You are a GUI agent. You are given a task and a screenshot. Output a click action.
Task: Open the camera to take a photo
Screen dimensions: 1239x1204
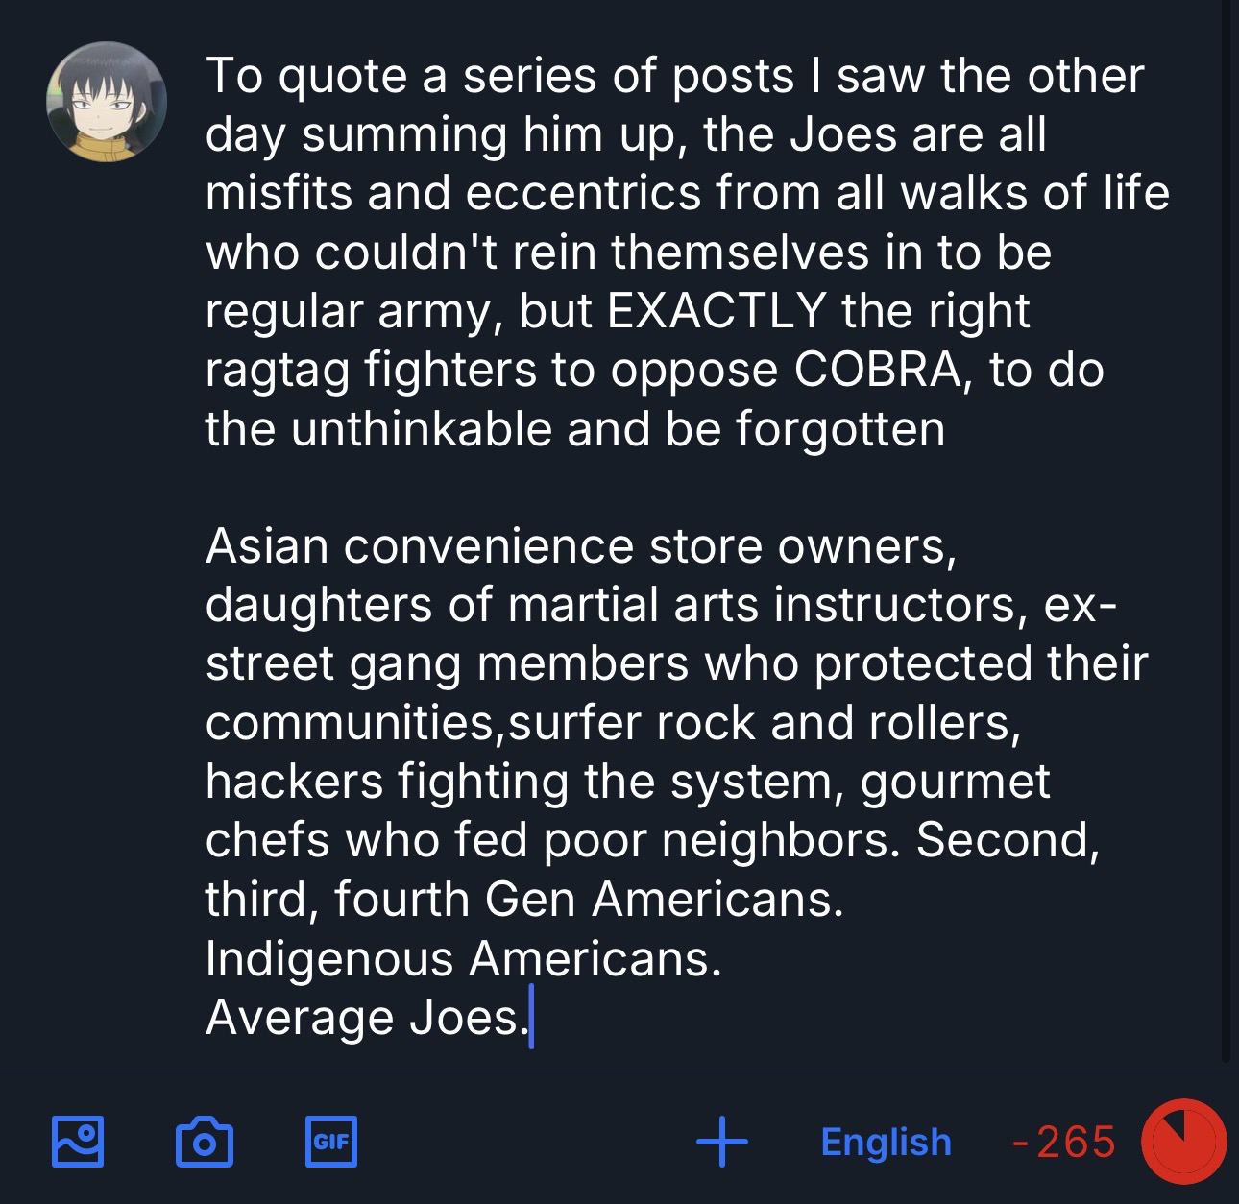[205, 1141]
